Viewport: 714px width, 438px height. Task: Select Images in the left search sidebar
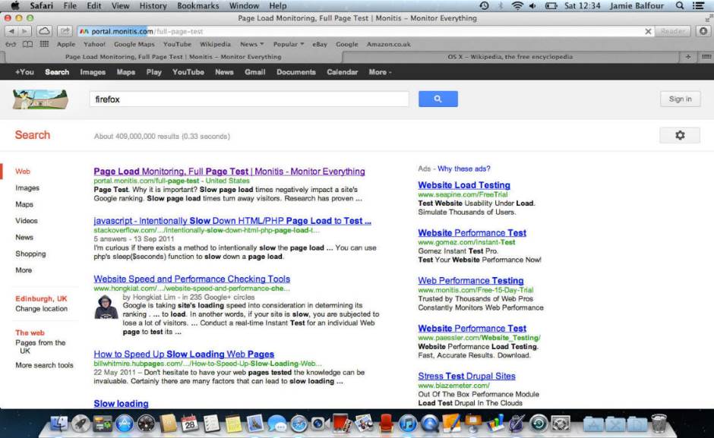27,187
